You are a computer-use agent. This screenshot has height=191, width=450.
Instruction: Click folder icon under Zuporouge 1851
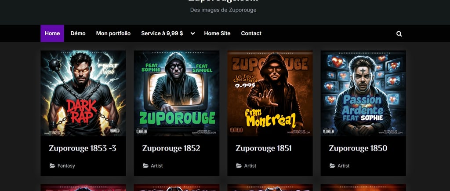[x=239, y=166]
